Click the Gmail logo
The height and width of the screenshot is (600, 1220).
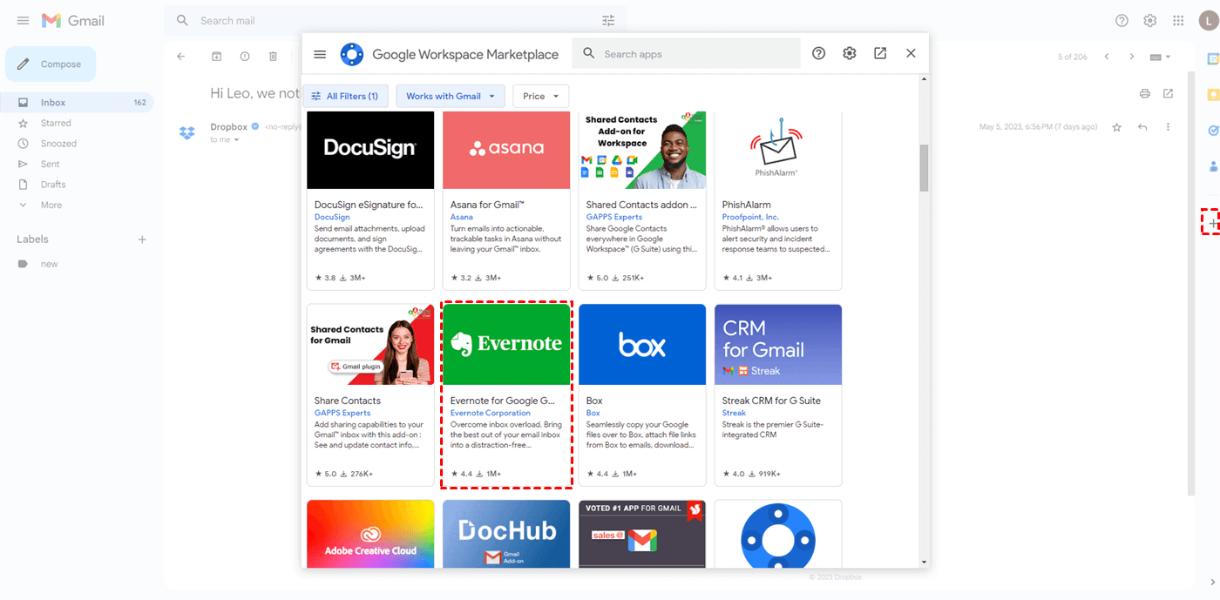[73, 20]
